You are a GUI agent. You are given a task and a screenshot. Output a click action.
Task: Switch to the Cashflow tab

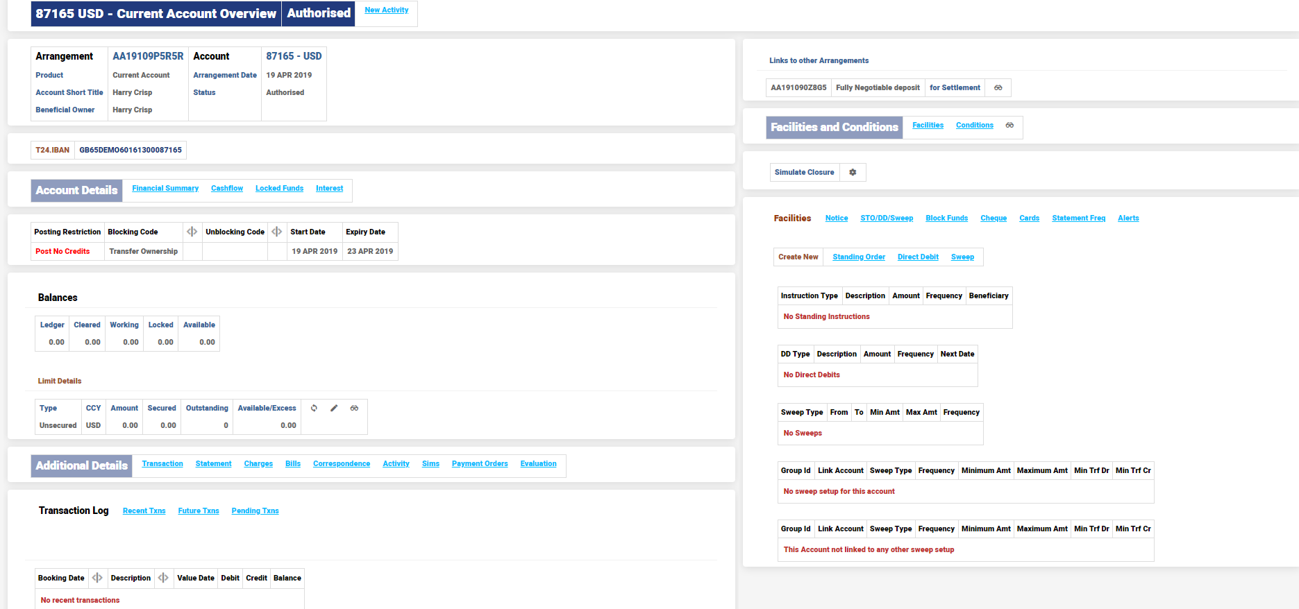[x=227, y=189]
